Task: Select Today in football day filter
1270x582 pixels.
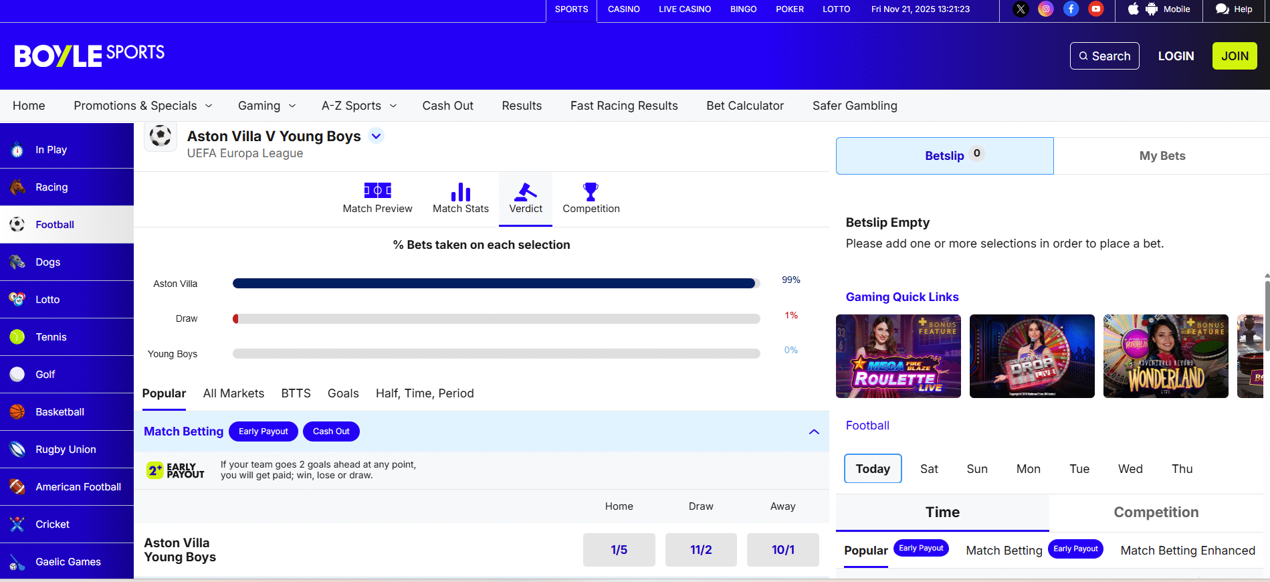Action: pyautogui.click(x=873, y=468)
